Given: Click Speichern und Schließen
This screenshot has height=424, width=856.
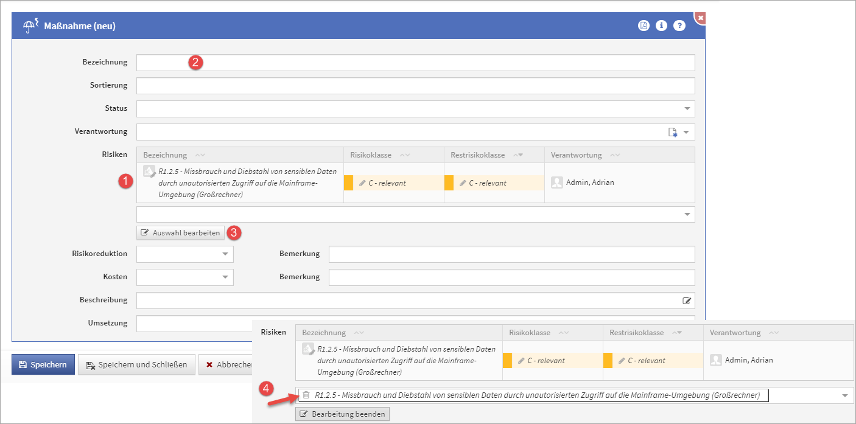Looking at the screenshot, I should click(136, 364).
